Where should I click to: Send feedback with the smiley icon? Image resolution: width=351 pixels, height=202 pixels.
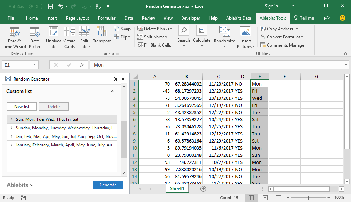click(x=342, y=18)
